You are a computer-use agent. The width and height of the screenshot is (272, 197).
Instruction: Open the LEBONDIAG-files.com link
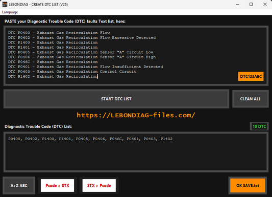pyautogui.click(x=136, y=115)
